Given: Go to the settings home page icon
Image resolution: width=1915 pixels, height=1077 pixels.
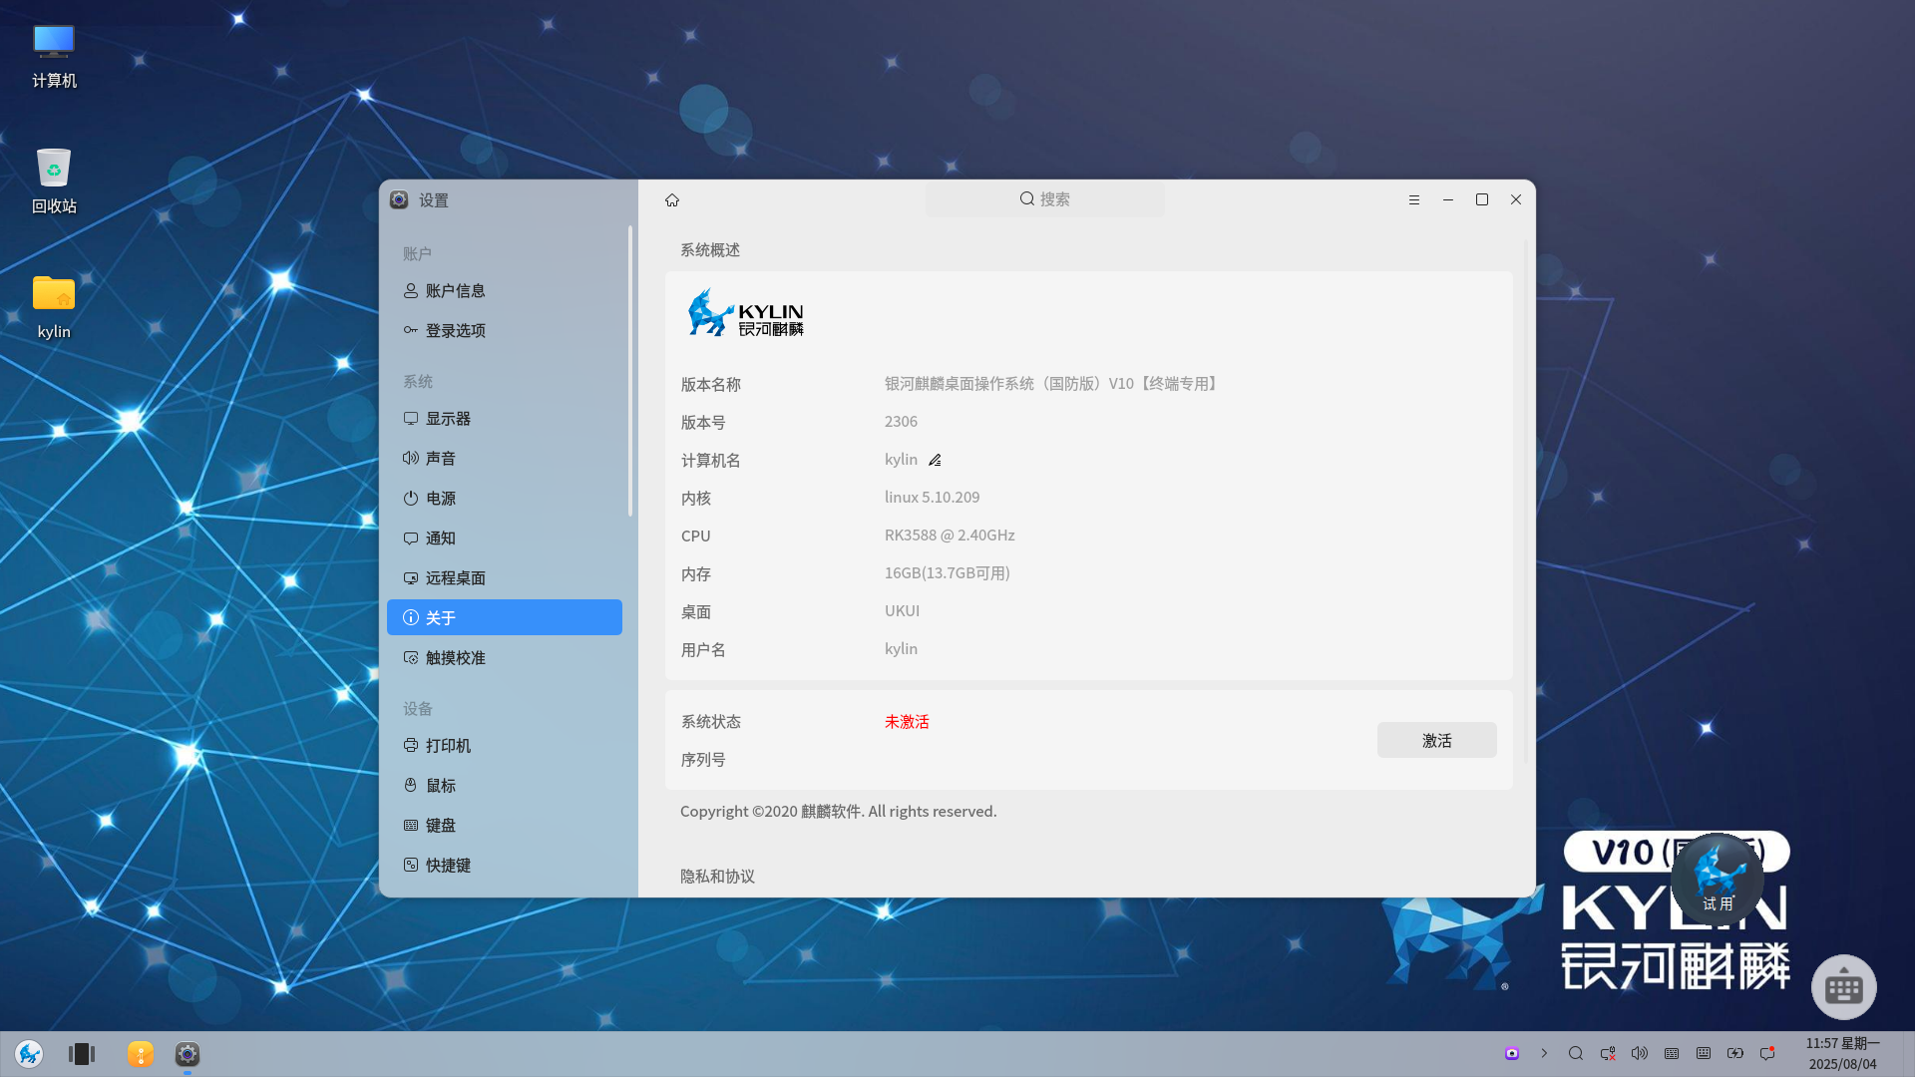Looking at the screenshot, I should 672,200.
